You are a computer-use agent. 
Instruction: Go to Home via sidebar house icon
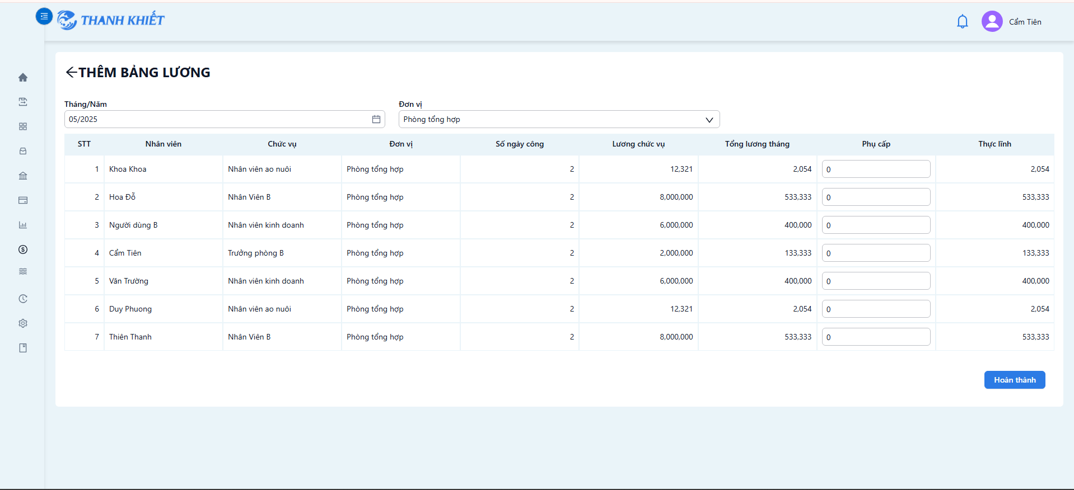[23, 77]
